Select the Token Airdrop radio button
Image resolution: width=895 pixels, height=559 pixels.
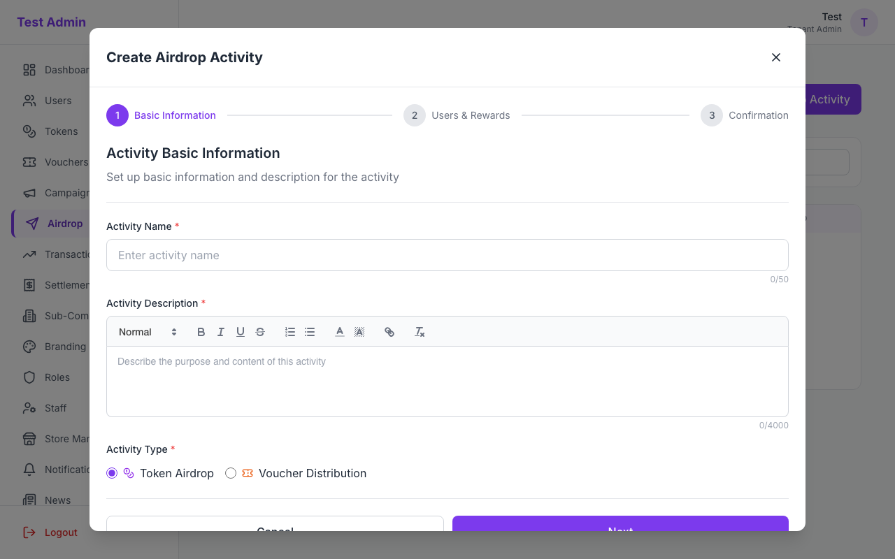click(x=111, y=473)
